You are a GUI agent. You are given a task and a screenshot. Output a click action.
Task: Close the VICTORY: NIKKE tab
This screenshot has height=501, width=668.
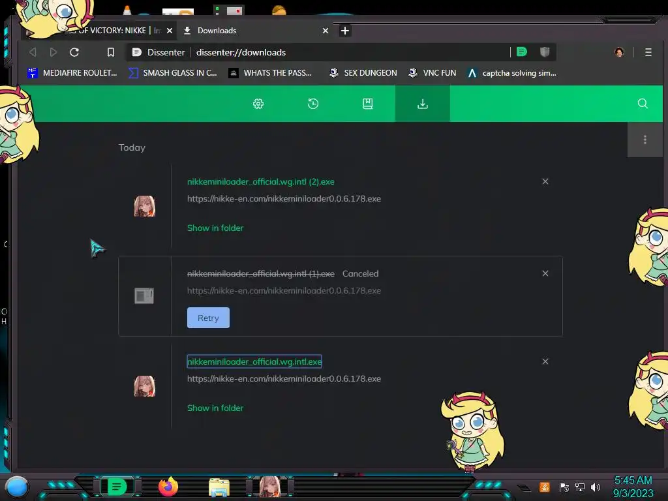170,31
